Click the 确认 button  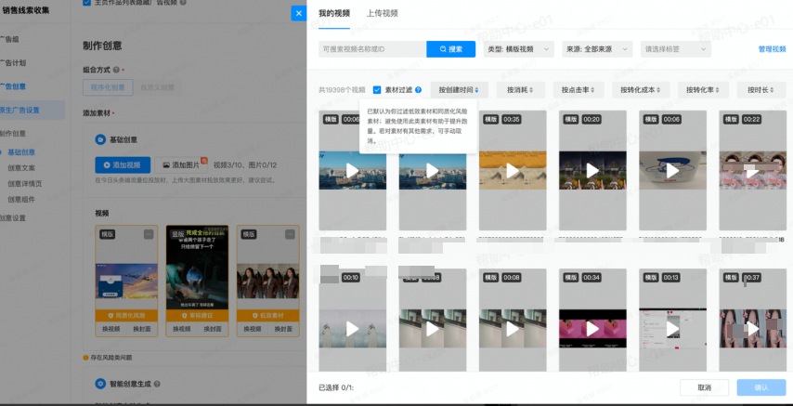click(761, 387)
